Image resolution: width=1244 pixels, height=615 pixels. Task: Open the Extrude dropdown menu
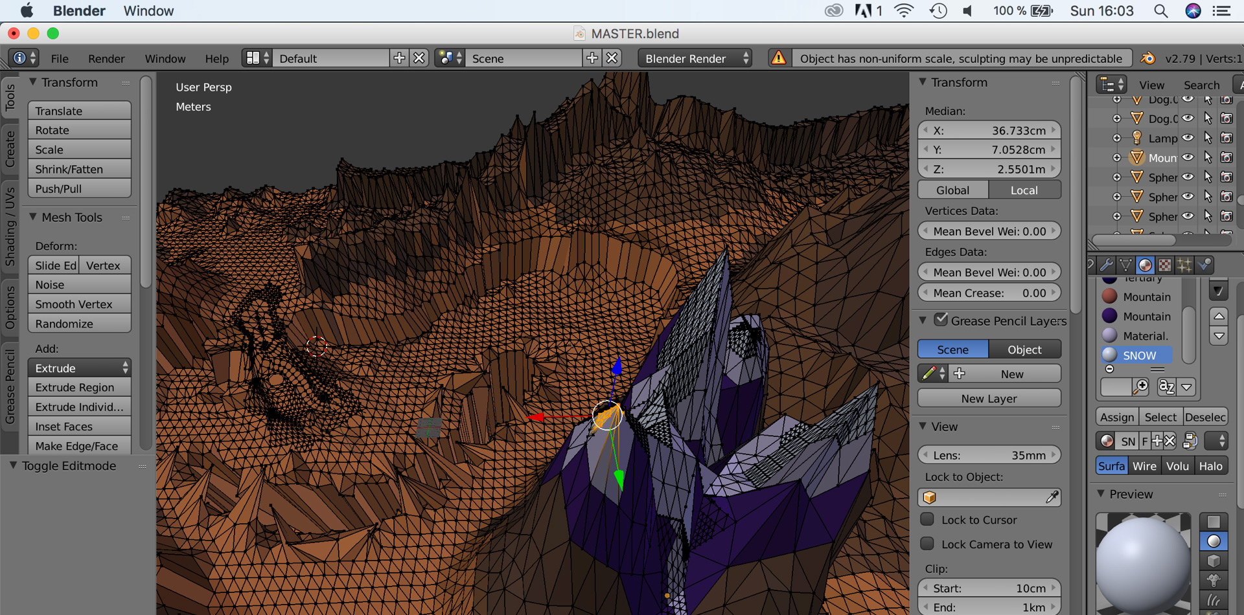click(x=80, y=368)
